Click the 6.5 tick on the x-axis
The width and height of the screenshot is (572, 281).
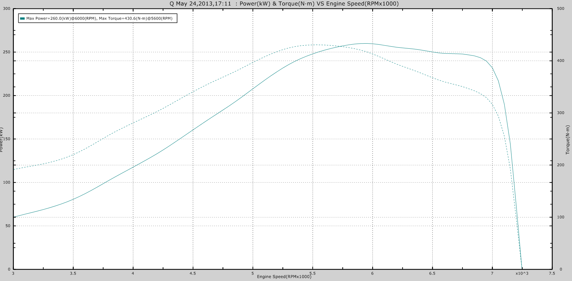[x=432, y=273]
